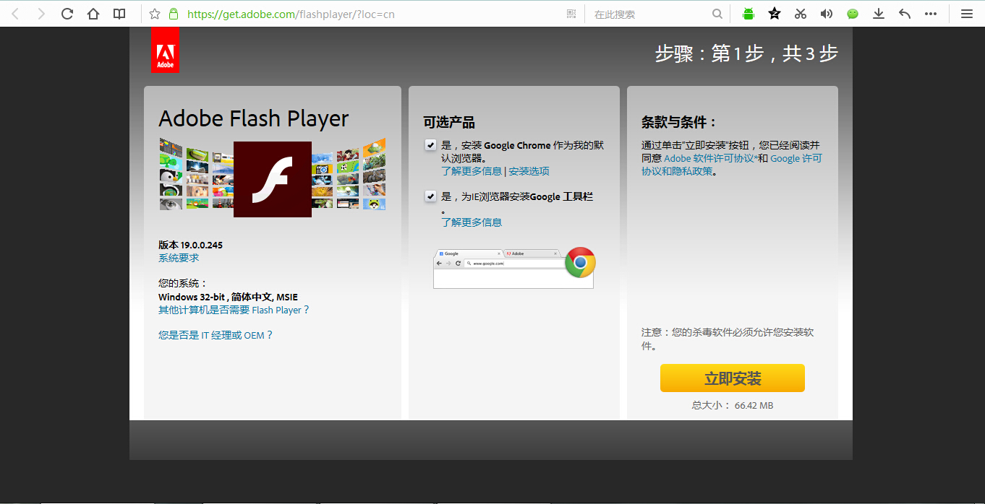Viewport: 985px width, 504px height.
Task: Uncheck the Google Toolbar for IE option
Action: click(x=430, y=196)
